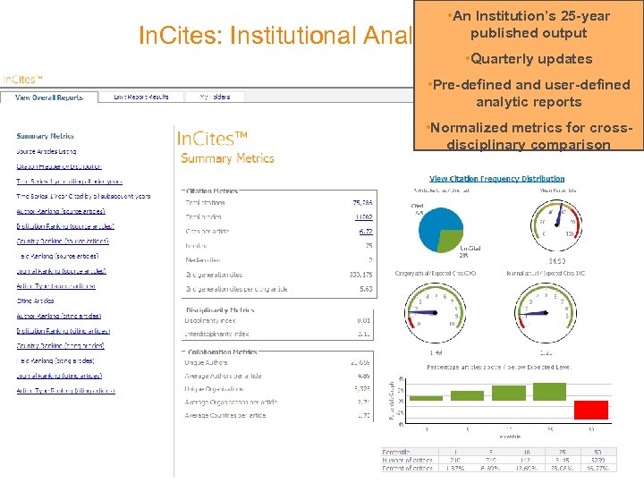This screenshot has height=483, width=644.
Task: Select the Interdisciplinarity index row
Action: click(x=277, y=334)
